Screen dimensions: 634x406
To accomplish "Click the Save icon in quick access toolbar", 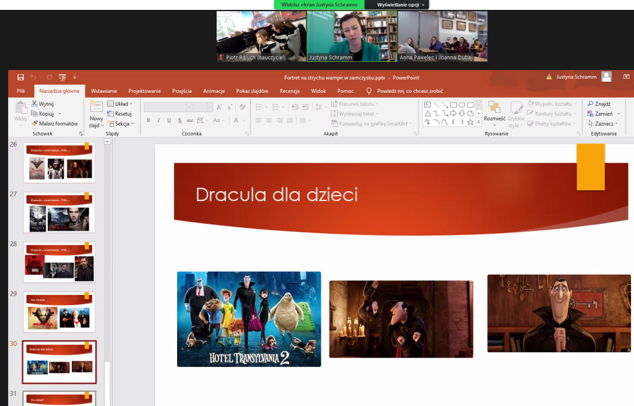I will click(x=20, y=77).
